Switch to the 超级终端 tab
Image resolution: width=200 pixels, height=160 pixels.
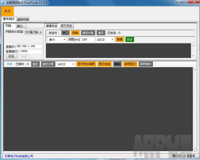[x=23, y=19]
